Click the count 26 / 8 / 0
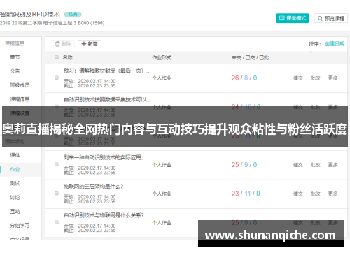The image size is (350, 253). 244,78
